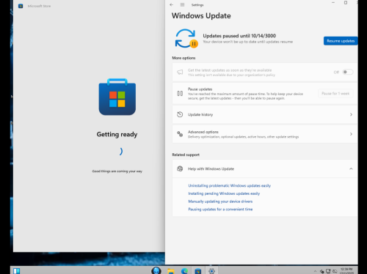Open Microsoft Store from the taskbar
The width and height of the screenshot is (367, 274).
[x=197, y=271]
